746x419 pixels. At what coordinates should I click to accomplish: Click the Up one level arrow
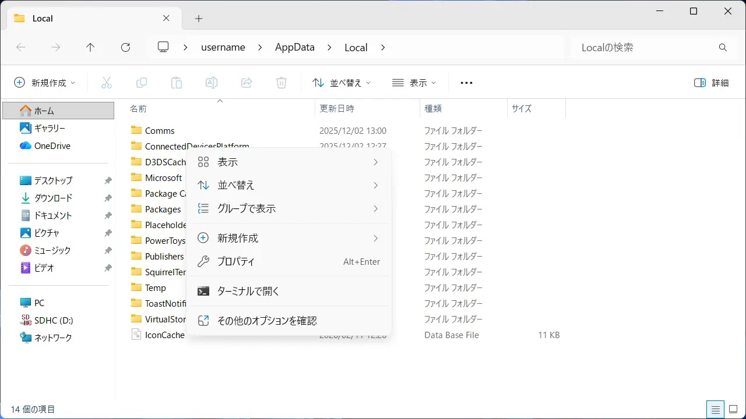[x=90, y=48]
